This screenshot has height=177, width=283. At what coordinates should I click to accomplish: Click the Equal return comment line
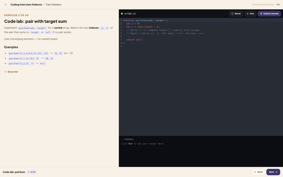click(165, 33)
